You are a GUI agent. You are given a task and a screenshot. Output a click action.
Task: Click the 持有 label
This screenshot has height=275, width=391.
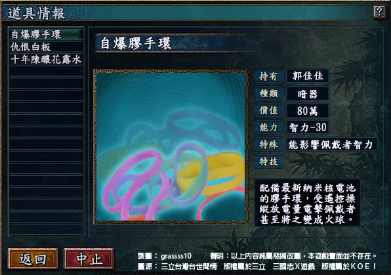[268, 76]
